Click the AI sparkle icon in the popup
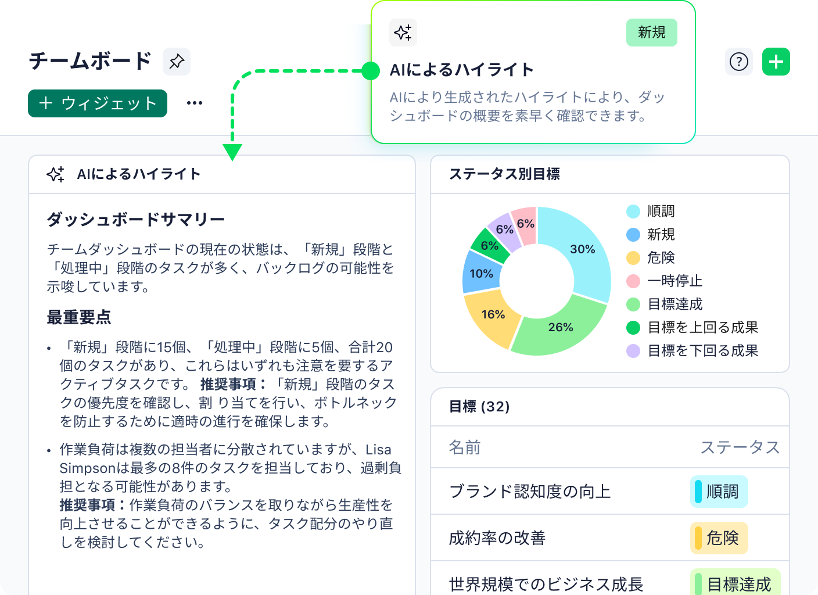Viewport: 818px width, 595px height. [403, 33]
